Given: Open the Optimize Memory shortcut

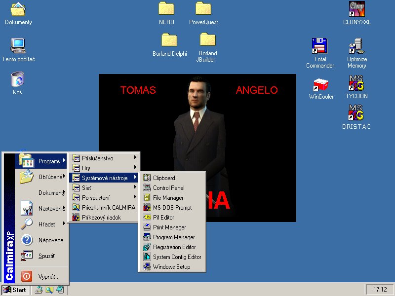Looking at the screenshot, I should tap(356, 46).
